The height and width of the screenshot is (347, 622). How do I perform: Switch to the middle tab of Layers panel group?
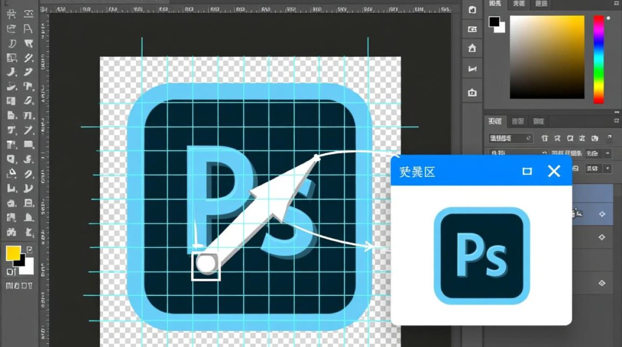click(518, 122)
